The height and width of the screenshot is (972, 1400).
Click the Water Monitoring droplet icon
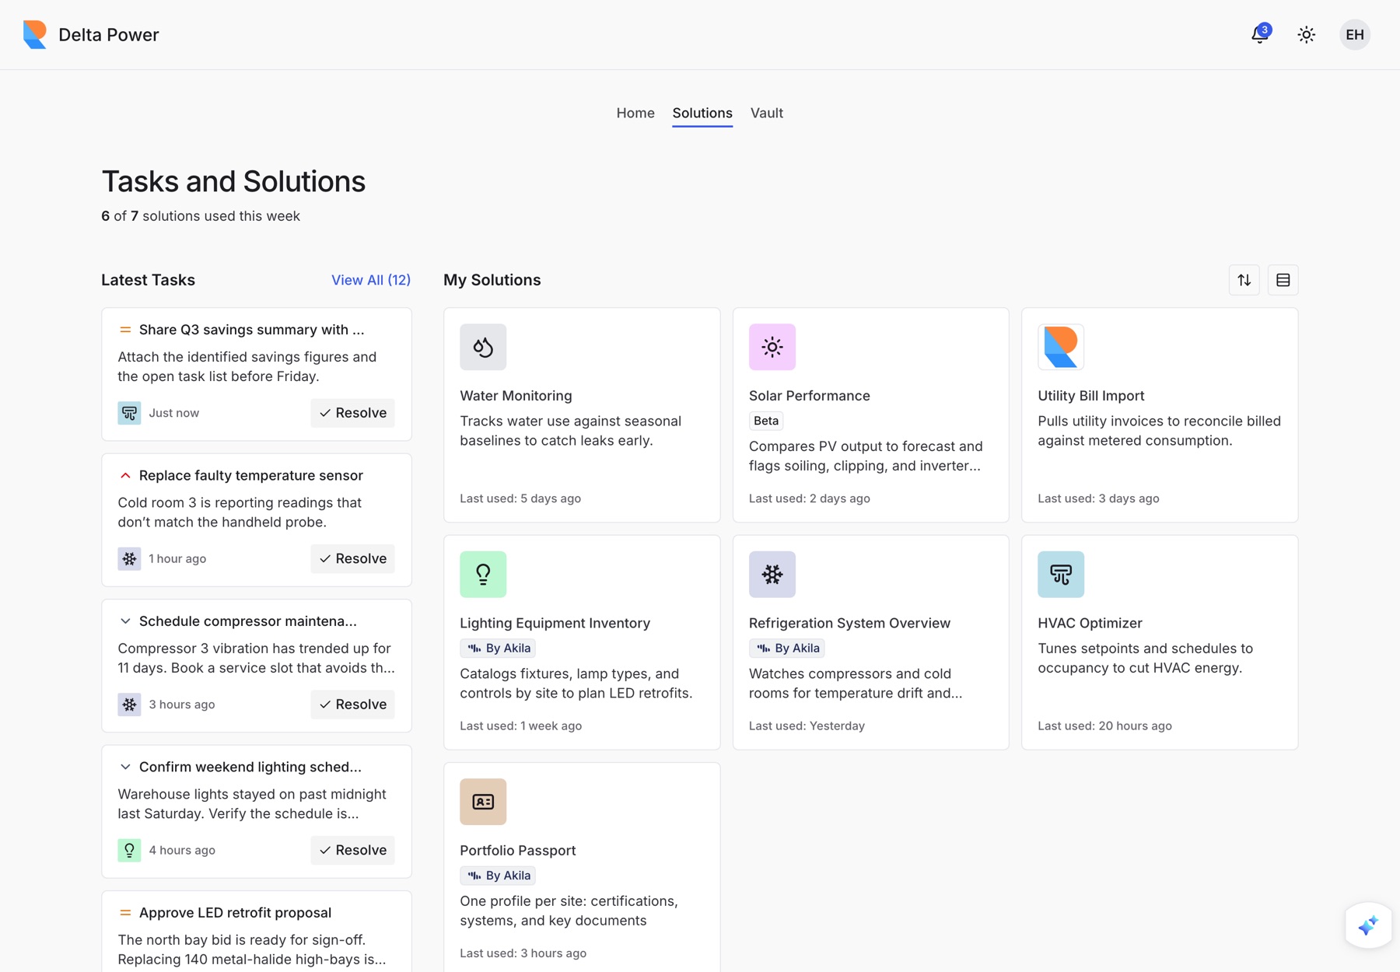click(x=483, y=347)
